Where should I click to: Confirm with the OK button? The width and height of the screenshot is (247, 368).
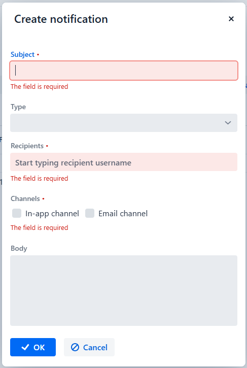coord(33,347)
